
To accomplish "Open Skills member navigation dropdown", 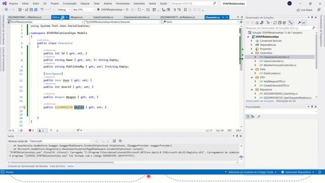I will [x=201, y=22].
